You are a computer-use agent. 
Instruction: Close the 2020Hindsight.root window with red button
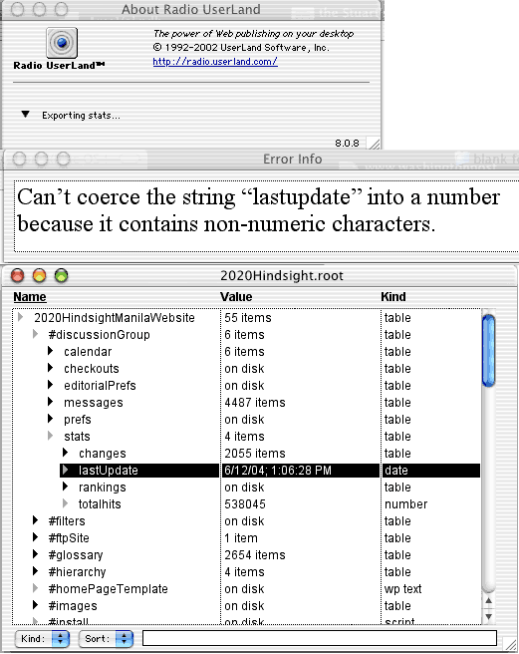click(x=18, y=276)
